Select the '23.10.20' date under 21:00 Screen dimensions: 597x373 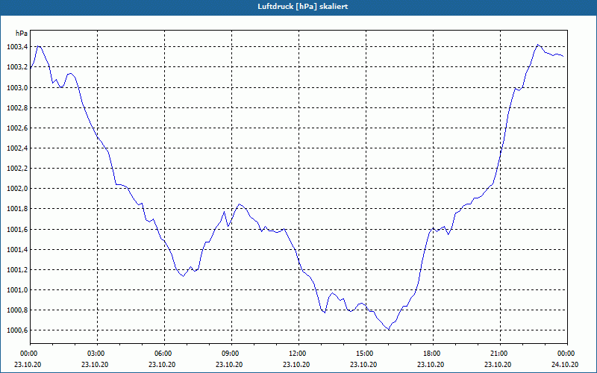(498, 364)
